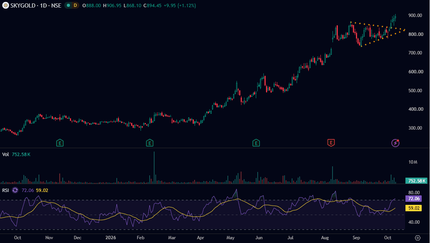The height and width of the screenshot is (243, 430).
Task: Click the Vol 752.58K value in legend
Action: click(21, 155)
